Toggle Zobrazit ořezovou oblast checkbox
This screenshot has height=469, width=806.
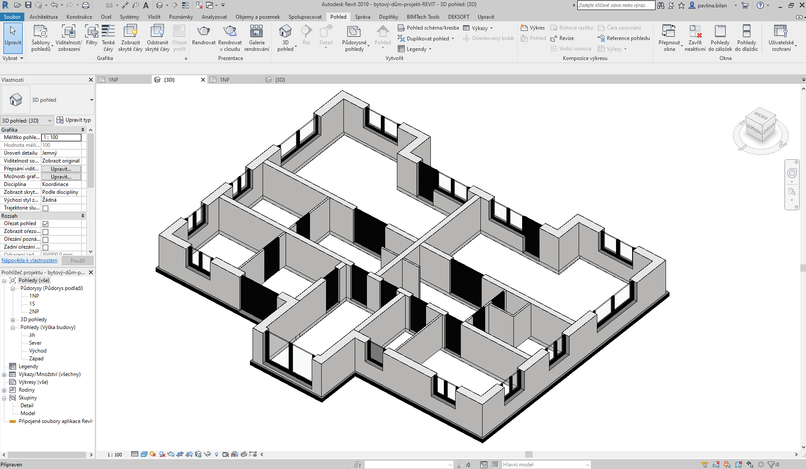point(45,232)
